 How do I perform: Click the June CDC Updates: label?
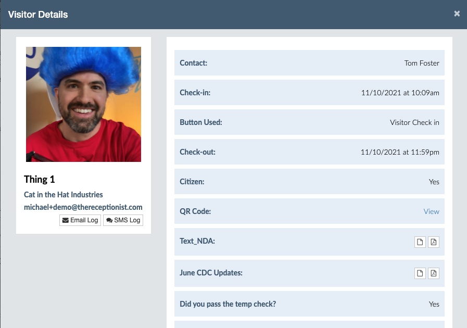pos(211,273)
